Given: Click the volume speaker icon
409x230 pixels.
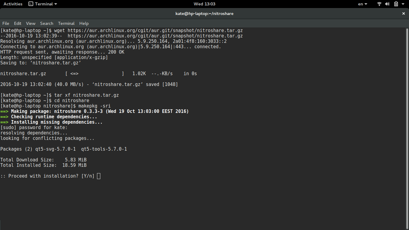Looking at the screenshot, I should click(x=387, y=4).
